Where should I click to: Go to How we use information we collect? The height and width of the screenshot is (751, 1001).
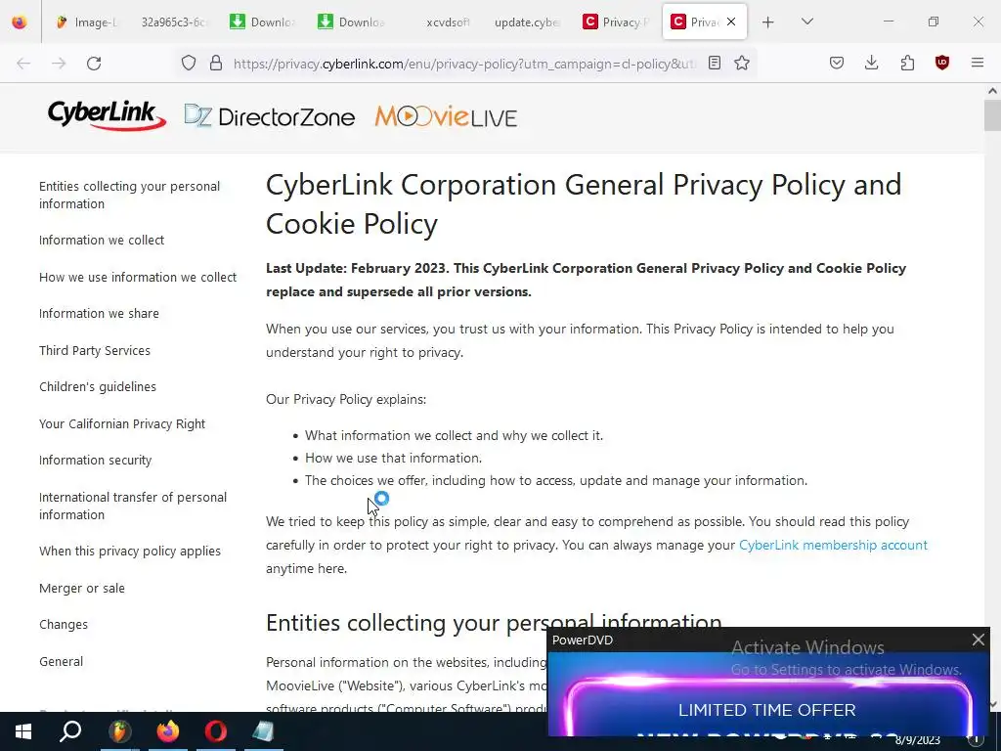click(138, 277)
